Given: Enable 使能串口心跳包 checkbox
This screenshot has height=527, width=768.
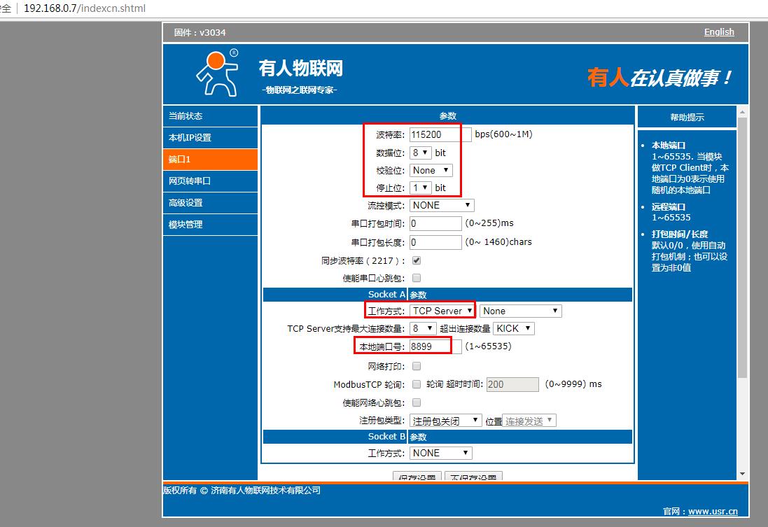Looking at the screenshot, I should click(417, 278).
